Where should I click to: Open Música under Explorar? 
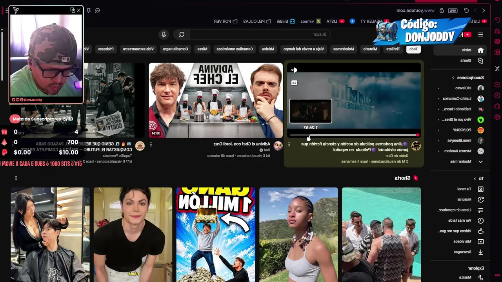point(460,277)
